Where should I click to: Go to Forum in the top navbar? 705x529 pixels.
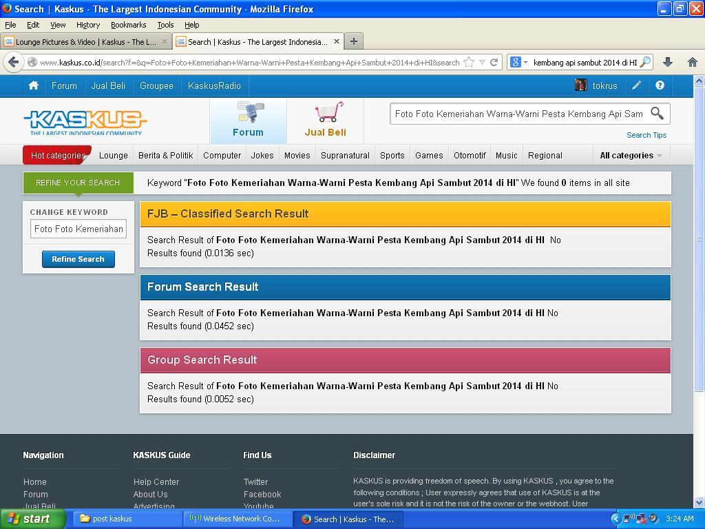click(64, 85)
